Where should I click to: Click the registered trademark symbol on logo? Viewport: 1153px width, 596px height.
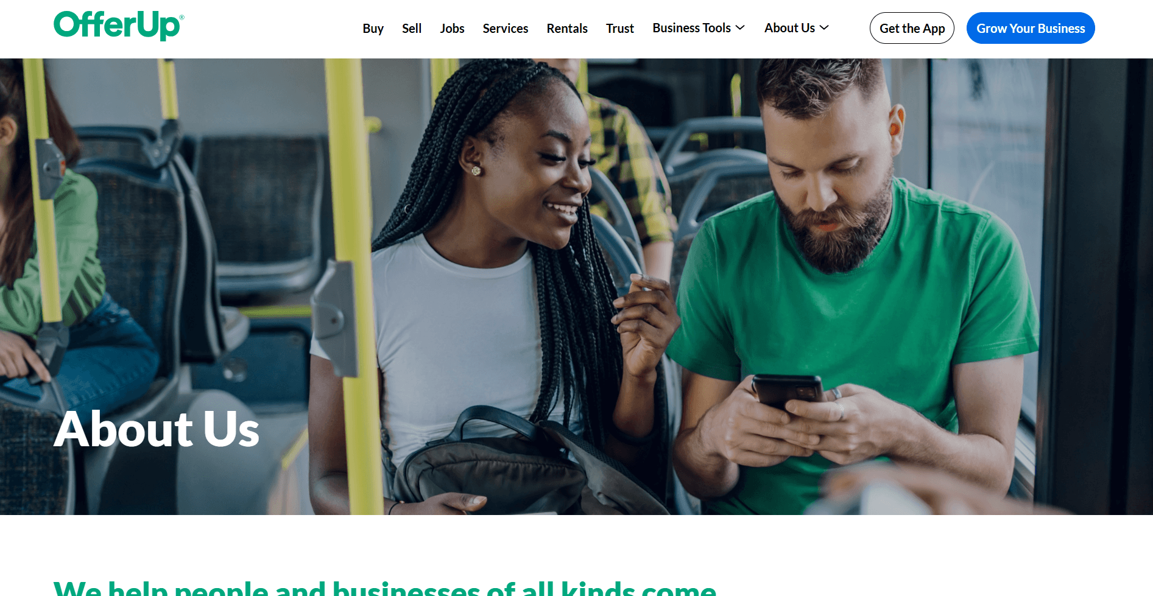tap(182, 18)
